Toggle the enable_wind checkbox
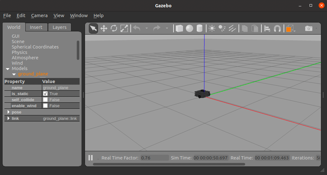 (45, 106)
